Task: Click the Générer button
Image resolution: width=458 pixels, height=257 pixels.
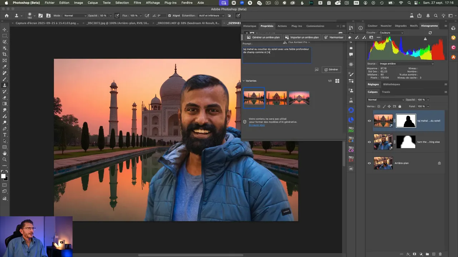Action: point(331,70)
